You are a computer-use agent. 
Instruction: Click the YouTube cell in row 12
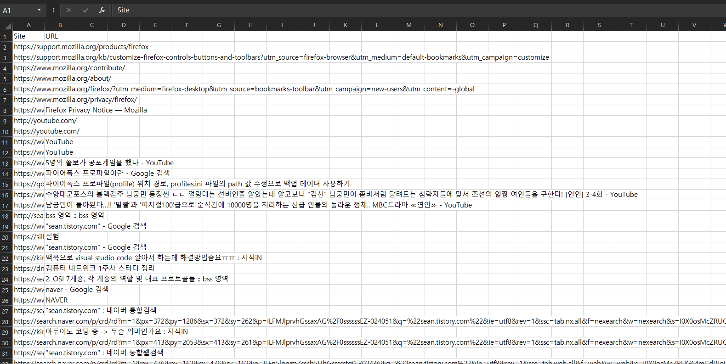[x=59, y=152]
